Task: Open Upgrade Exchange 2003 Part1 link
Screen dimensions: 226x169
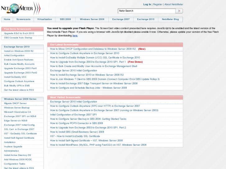Action: (x=20, y=68)
